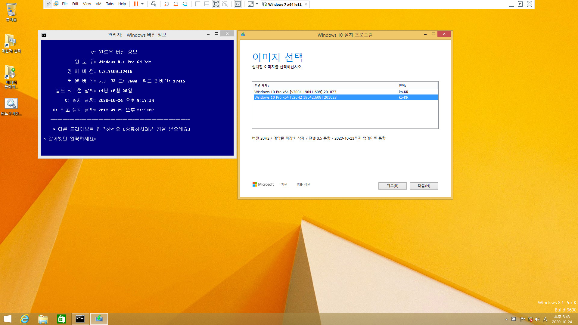Click the language column header
This screenshot has height=325, width=578.
tap(417, 85)
